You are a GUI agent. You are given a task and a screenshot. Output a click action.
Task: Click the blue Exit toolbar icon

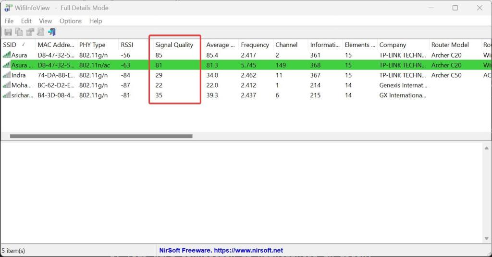coord(52,32)
